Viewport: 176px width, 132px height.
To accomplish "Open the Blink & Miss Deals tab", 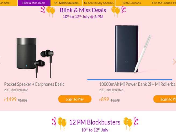I will coord(34,3).
